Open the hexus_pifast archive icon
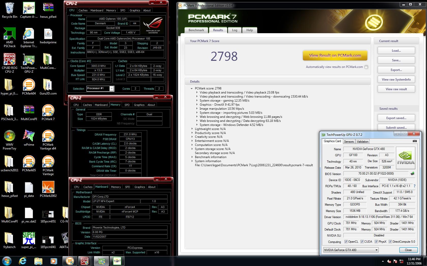427x266 pixels. point(48,10)
